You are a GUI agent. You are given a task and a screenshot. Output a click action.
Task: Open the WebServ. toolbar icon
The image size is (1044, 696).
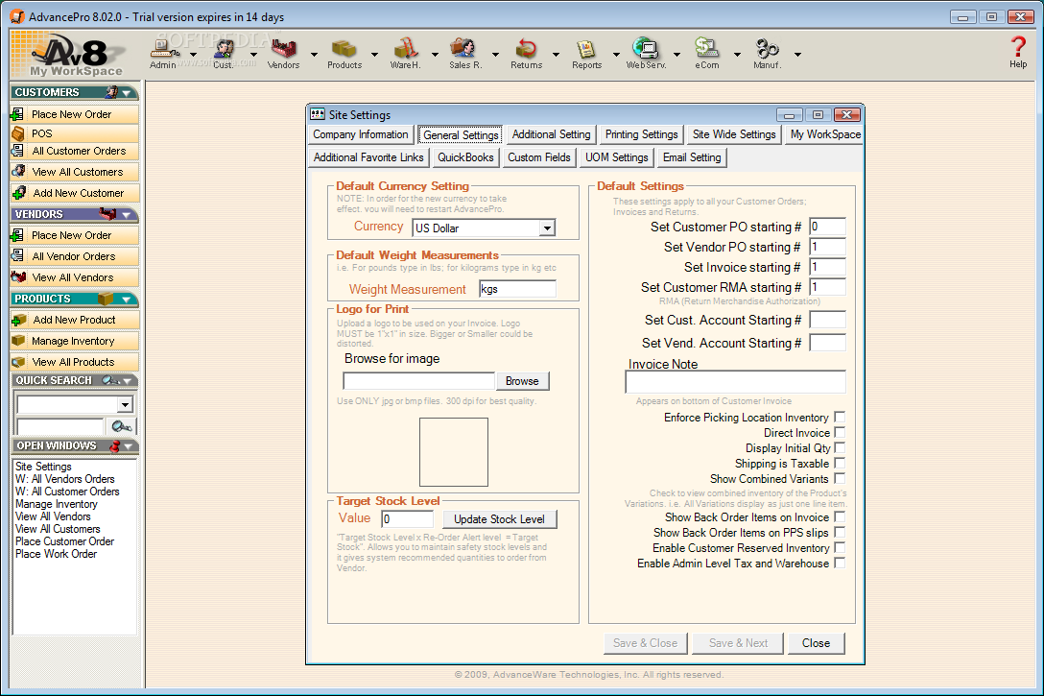coord(646,54)
